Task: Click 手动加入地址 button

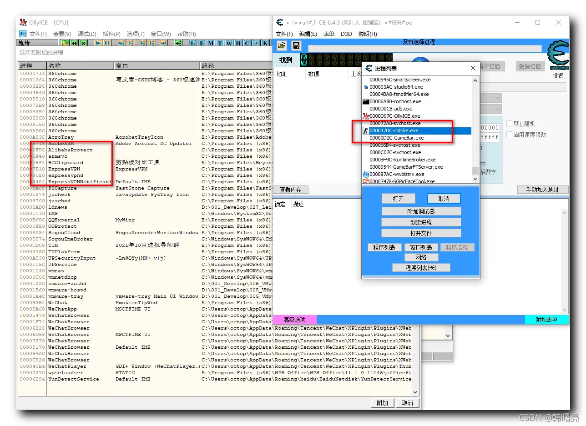Action: coord(542,190)
